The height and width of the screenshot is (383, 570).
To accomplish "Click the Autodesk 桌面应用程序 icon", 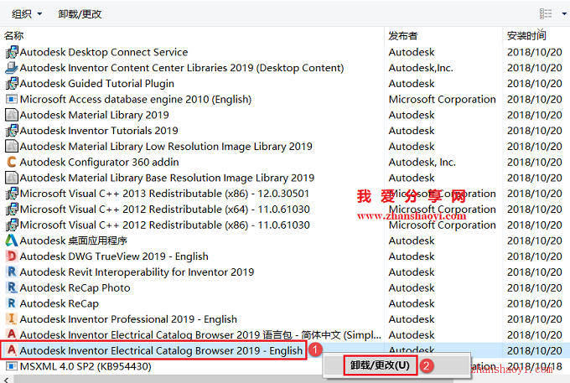I will [x=12, y=241].
